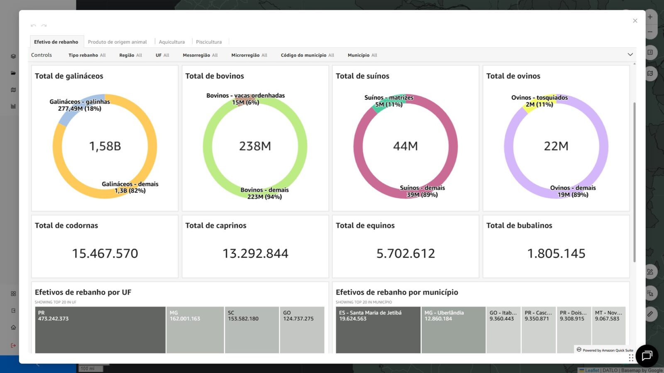Open the Piscicultura tab
664x373 pixels.
[x=209, y=42]
